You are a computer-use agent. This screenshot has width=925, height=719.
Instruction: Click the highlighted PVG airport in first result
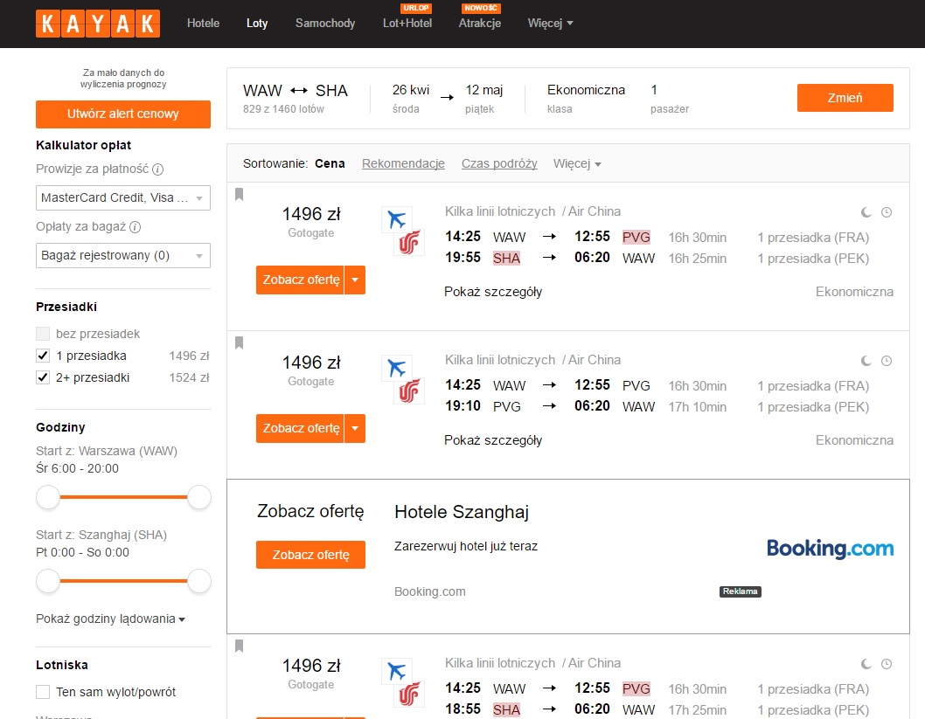pyautogui.click(x=636, y=238)
